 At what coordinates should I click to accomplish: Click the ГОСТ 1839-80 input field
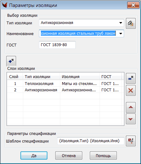(57, 45)
